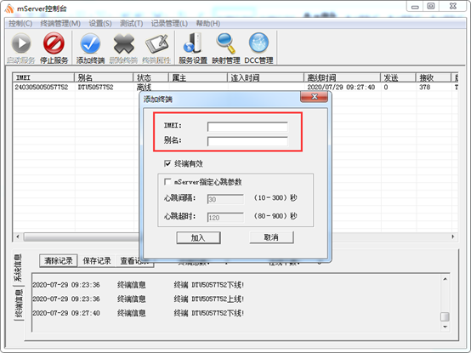Screen dimensions: 471x353
Task: Focus the IMEI input field
Action: [247, 127]
